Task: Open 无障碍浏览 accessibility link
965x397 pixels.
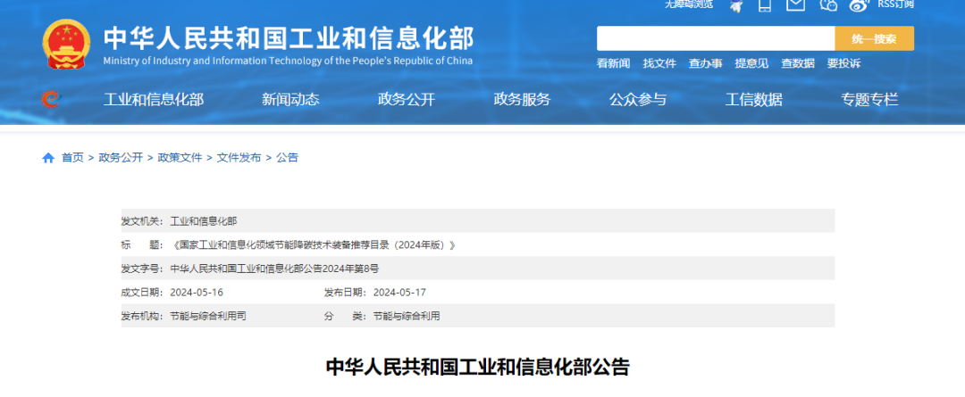Action: click(689, 4)
